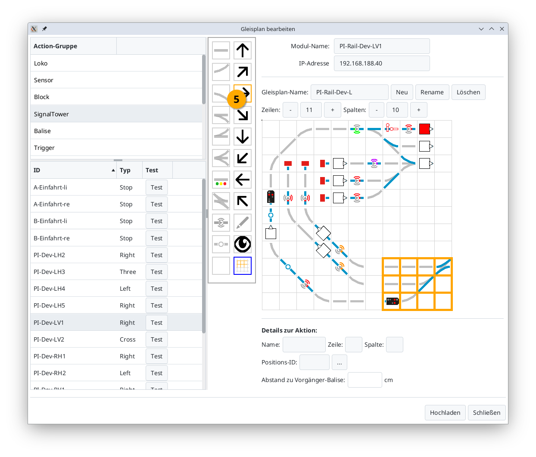Sort the table by ID column
The width and height of the screenshot is (536, 457).
pyautogui.click(x=73, y=170)
